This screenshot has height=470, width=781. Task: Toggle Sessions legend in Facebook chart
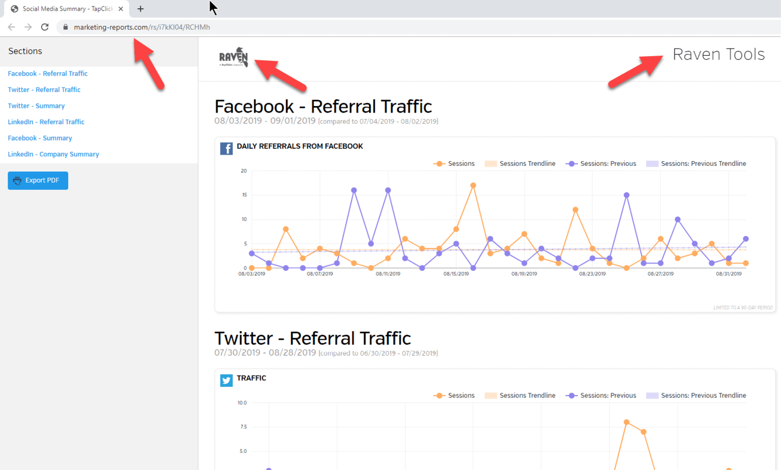[x=454, y=164]
